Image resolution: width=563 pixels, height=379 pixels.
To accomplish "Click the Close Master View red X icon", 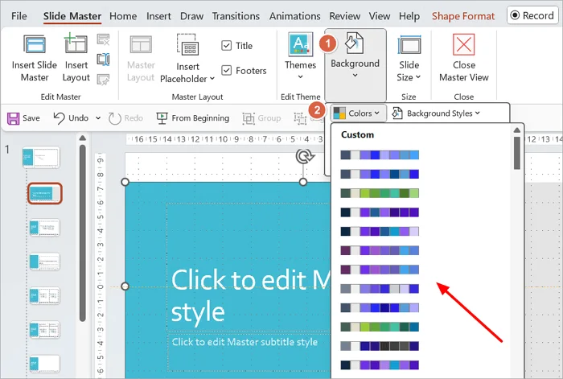I will pyautogui.click(x=463, y=44).
